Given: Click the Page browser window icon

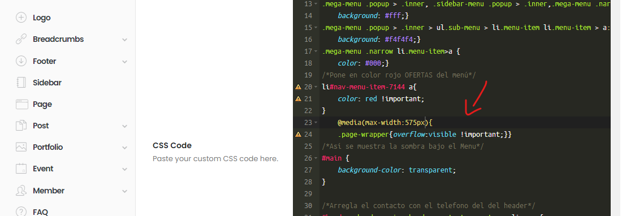Looking at the screenshot, I should point(22,104).
